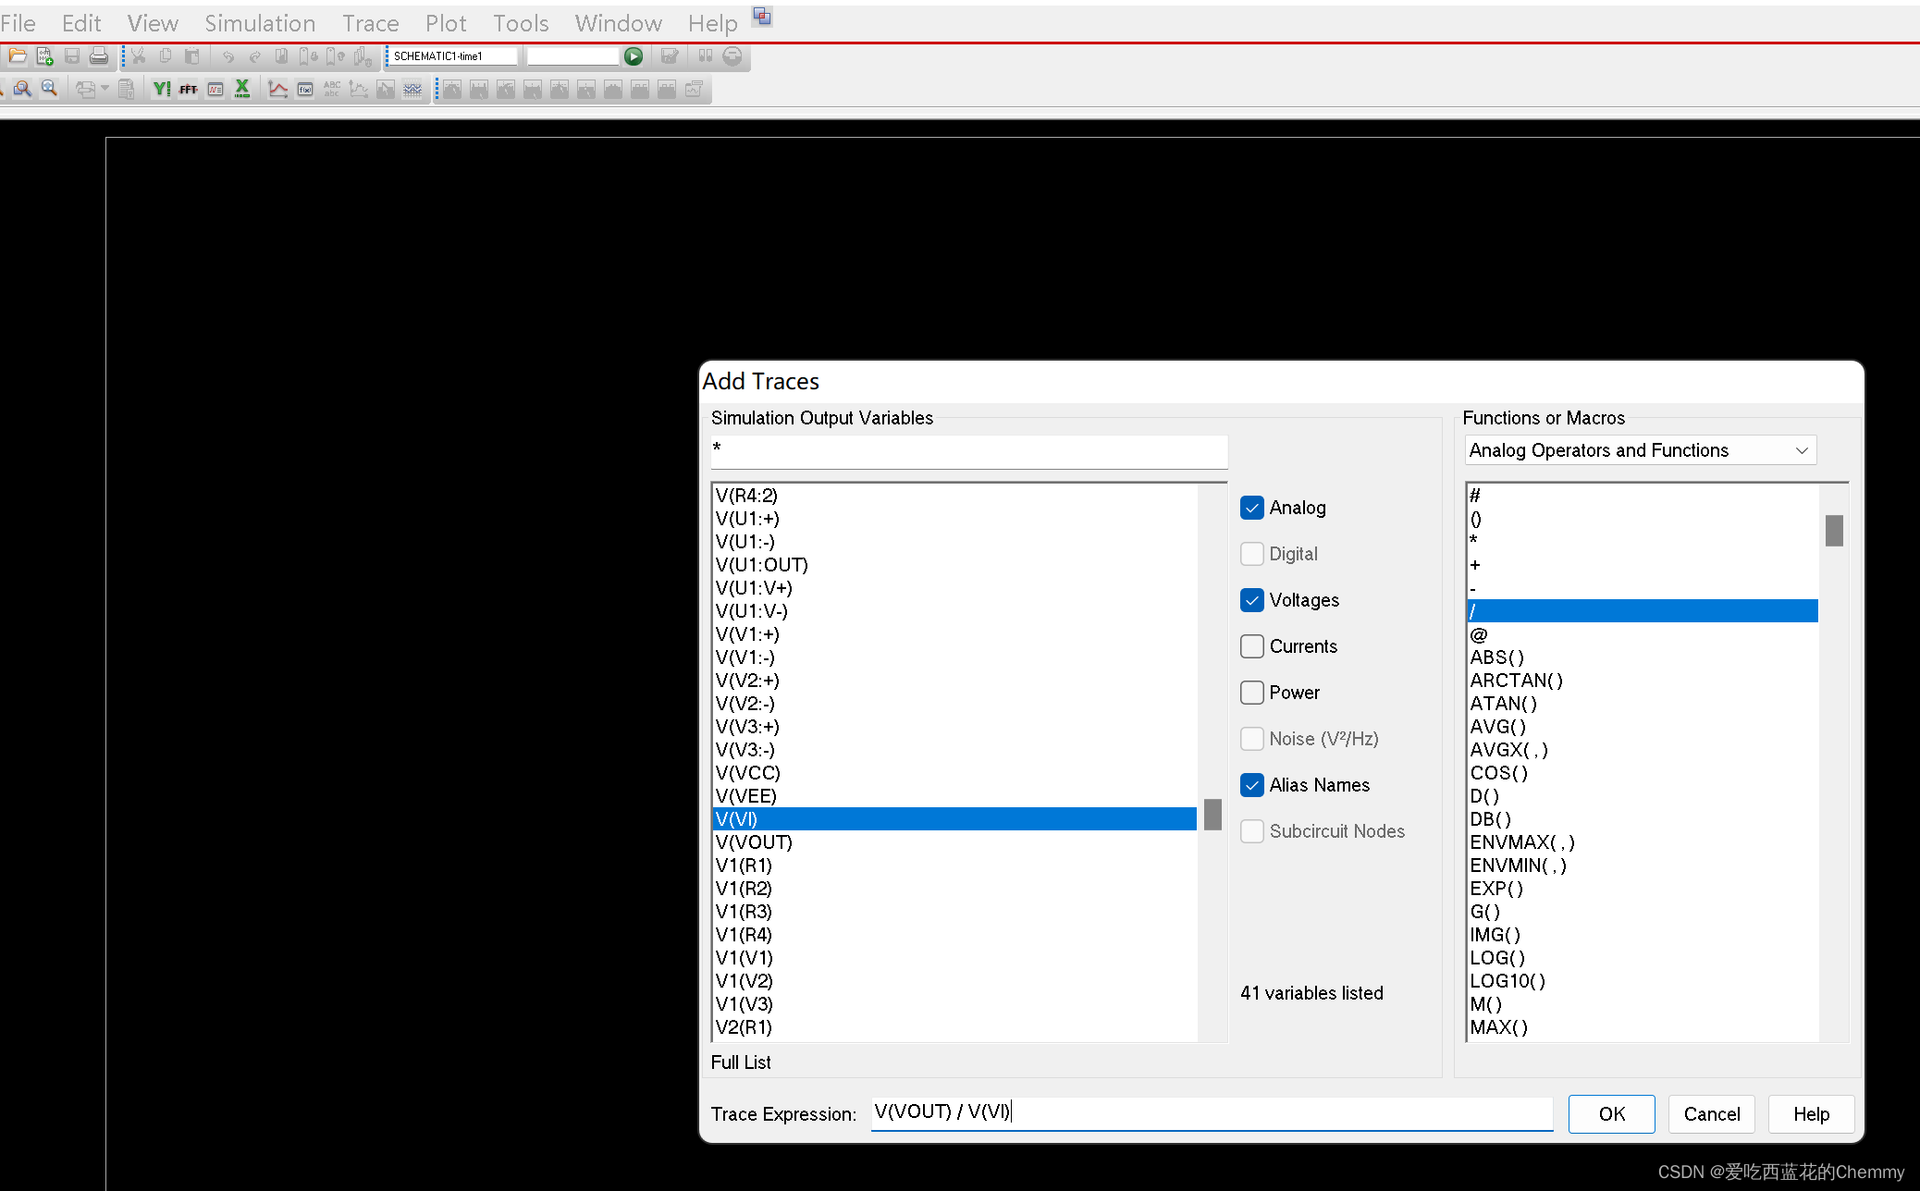Open the Simulation menu

point(260,23)
